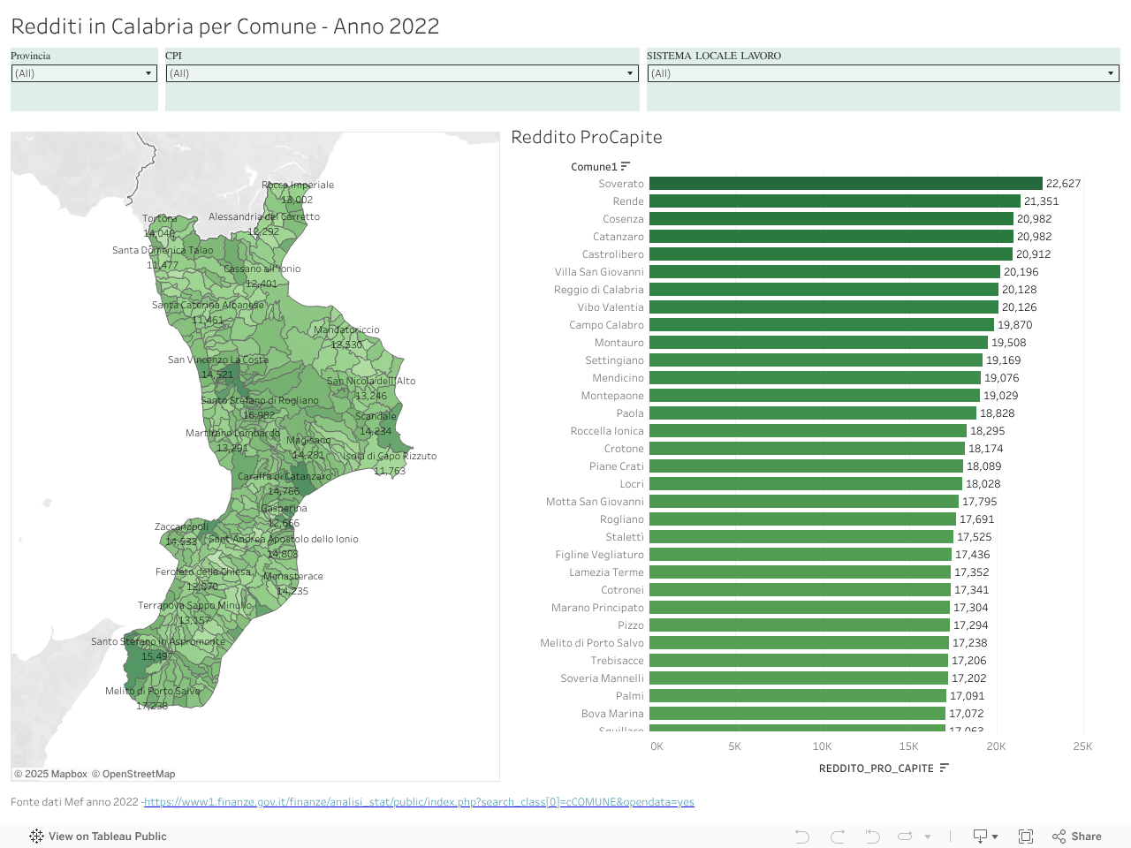Open the Provincia filter dropdown
This screenshot has height=848, width=1131.
pos(84,73)
